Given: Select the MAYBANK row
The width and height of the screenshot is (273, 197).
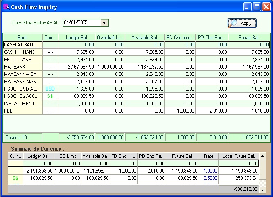Looking at the screenshot, I should 136,67.
